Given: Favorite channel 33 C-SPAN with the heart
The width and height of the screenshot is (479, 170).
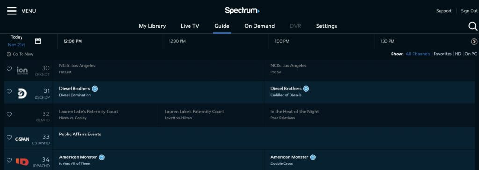Looking at the screenshot, I should pos(9,137).
